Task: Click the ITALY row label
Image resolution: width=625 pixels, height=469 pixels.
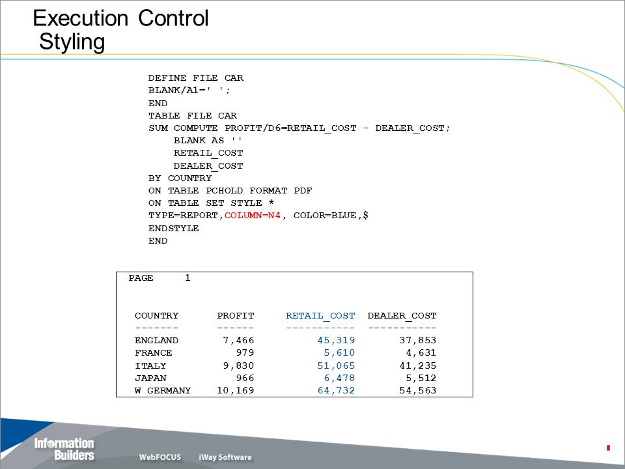Action: 150,365
